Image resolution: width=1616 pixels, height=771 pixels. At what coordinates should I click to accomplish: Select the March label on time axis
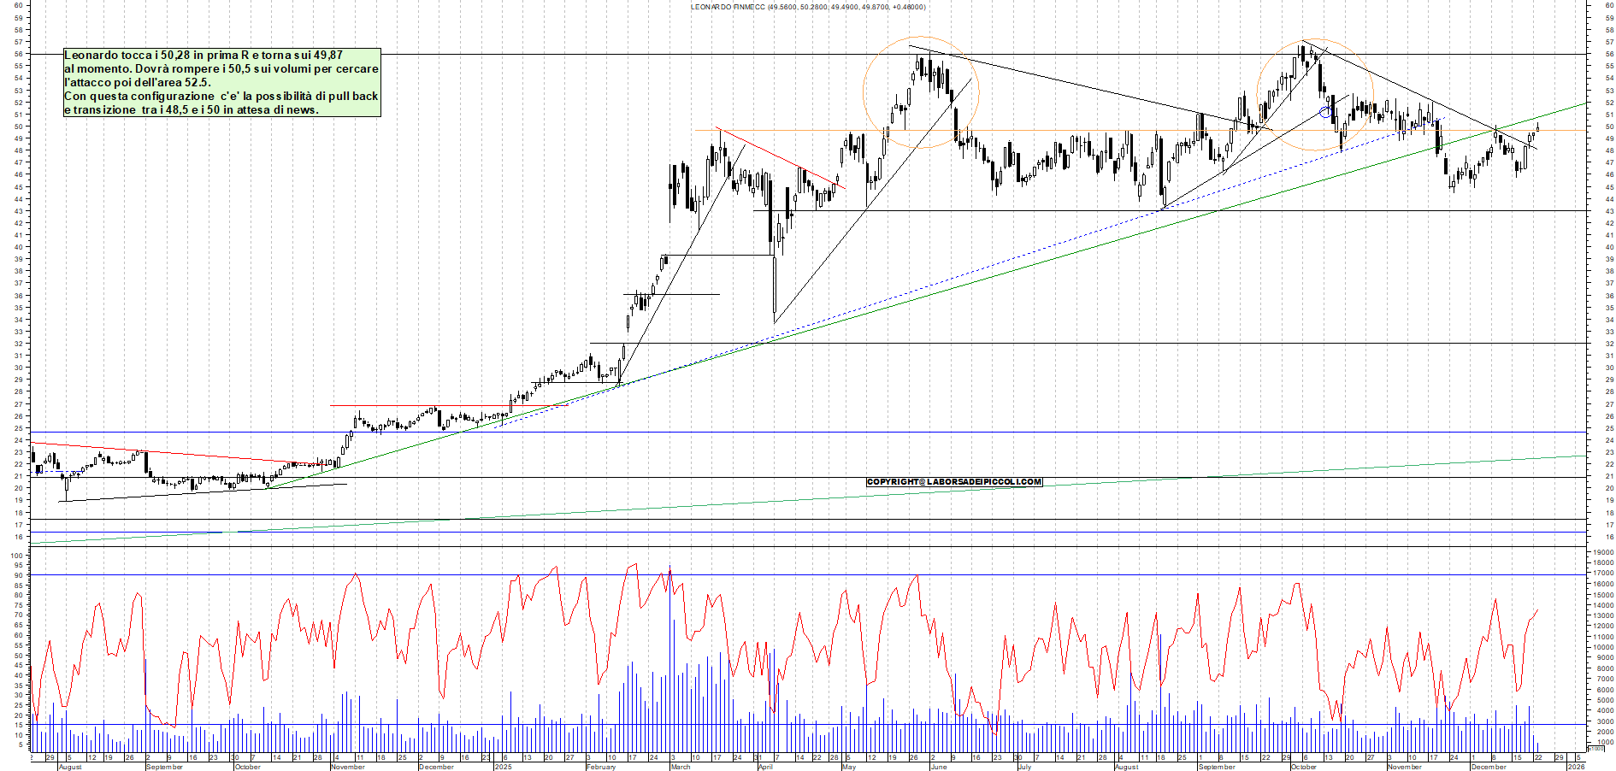681,767
